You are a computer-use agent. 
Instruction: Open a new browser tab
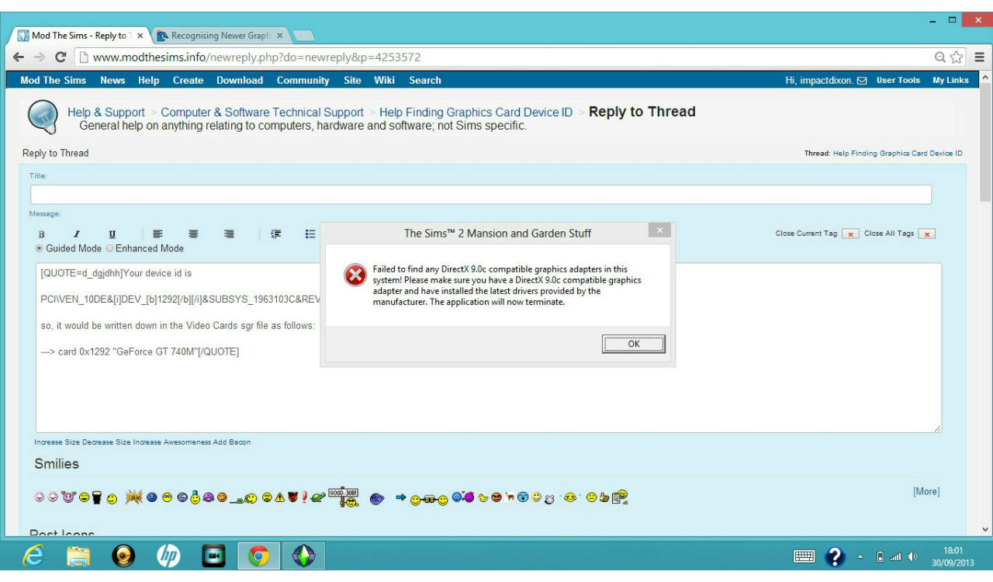tap(303, 36)
